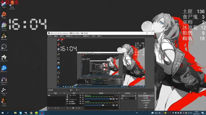
Task: Open 设置 settings in Controls panel
Action: [x=146, y=105]
